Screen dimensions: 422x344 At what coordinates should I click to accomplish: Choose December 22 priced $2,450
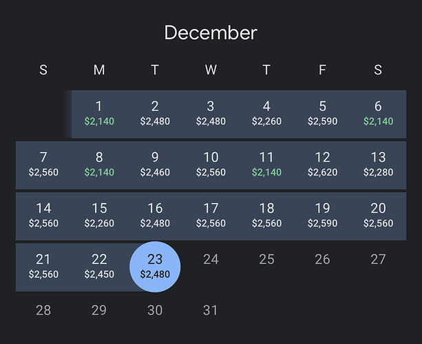(x=99, y=266)
